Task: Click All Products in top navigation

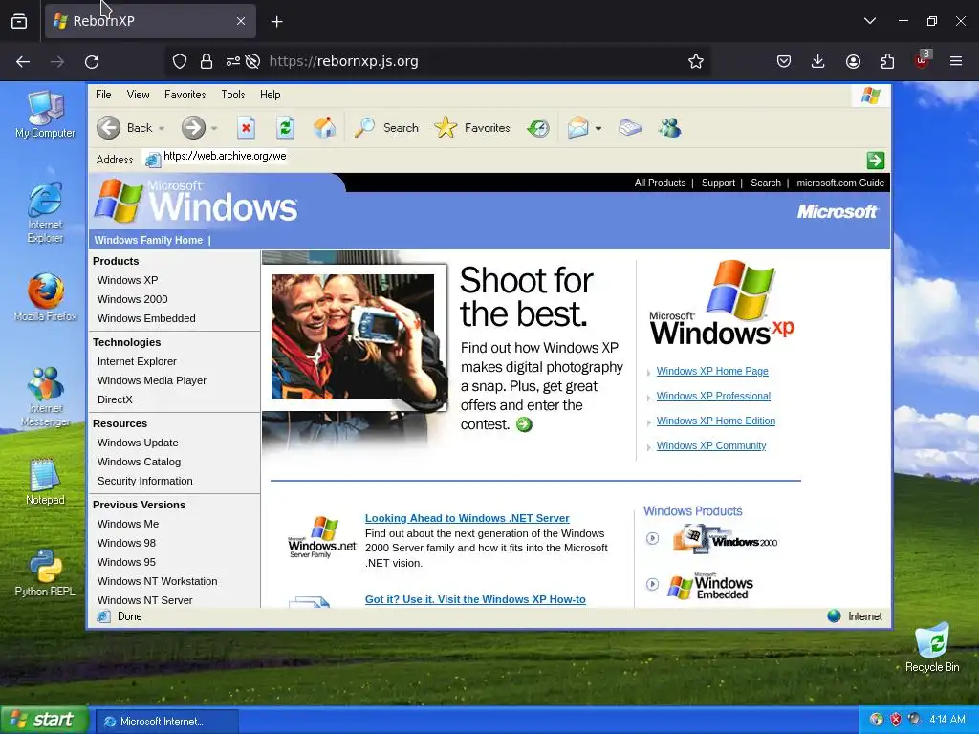Action: pos(660,183)
